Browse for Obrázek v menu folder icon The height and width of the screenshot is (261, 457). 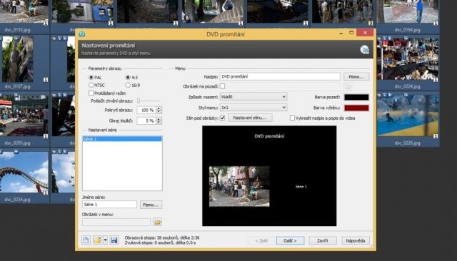[x=158, y=222]
